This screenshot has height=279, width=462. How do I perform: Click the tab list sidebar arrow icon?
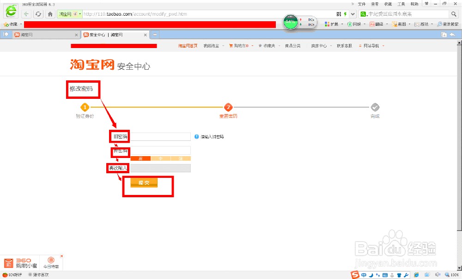pos(6,35)
